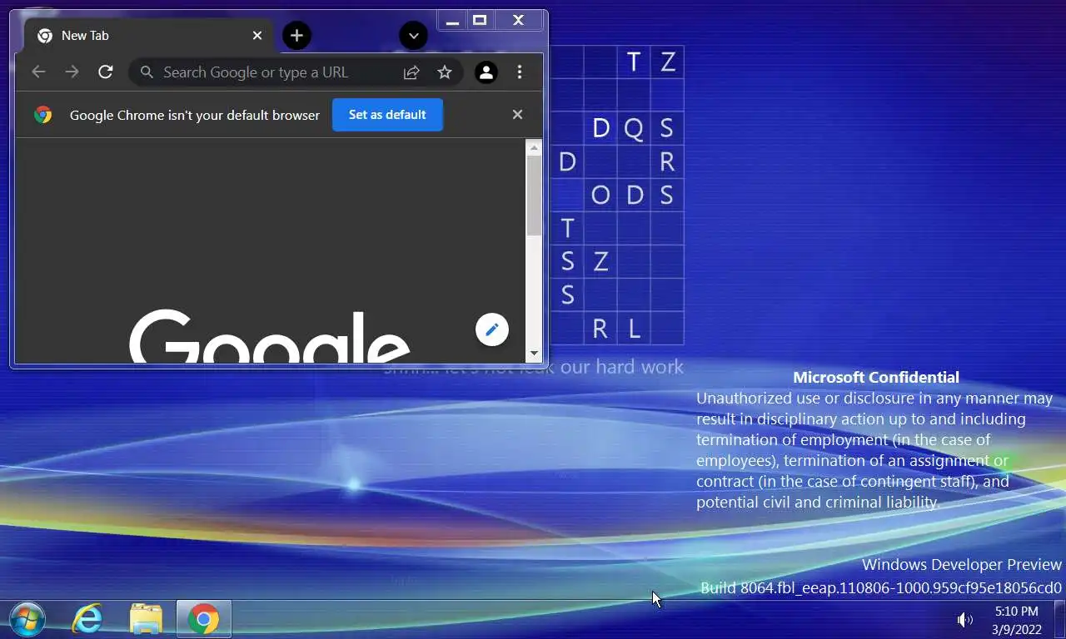Image resolution: width=1066 pixels, height=639 pixels.
Task: Click the Chrome forward arrow
Action: (x=72, y=72)
